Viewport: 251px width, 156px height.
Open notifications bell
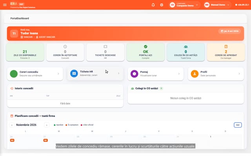point(153,5)
